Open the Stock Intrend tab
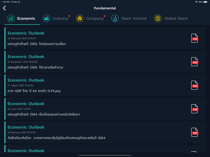This screenshot has width=210, height=157. [134, 18]
